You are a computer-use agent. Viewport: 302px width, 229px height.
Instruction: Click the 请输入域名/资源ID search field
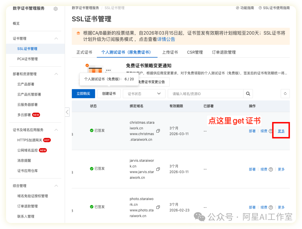tap(205, 94)
